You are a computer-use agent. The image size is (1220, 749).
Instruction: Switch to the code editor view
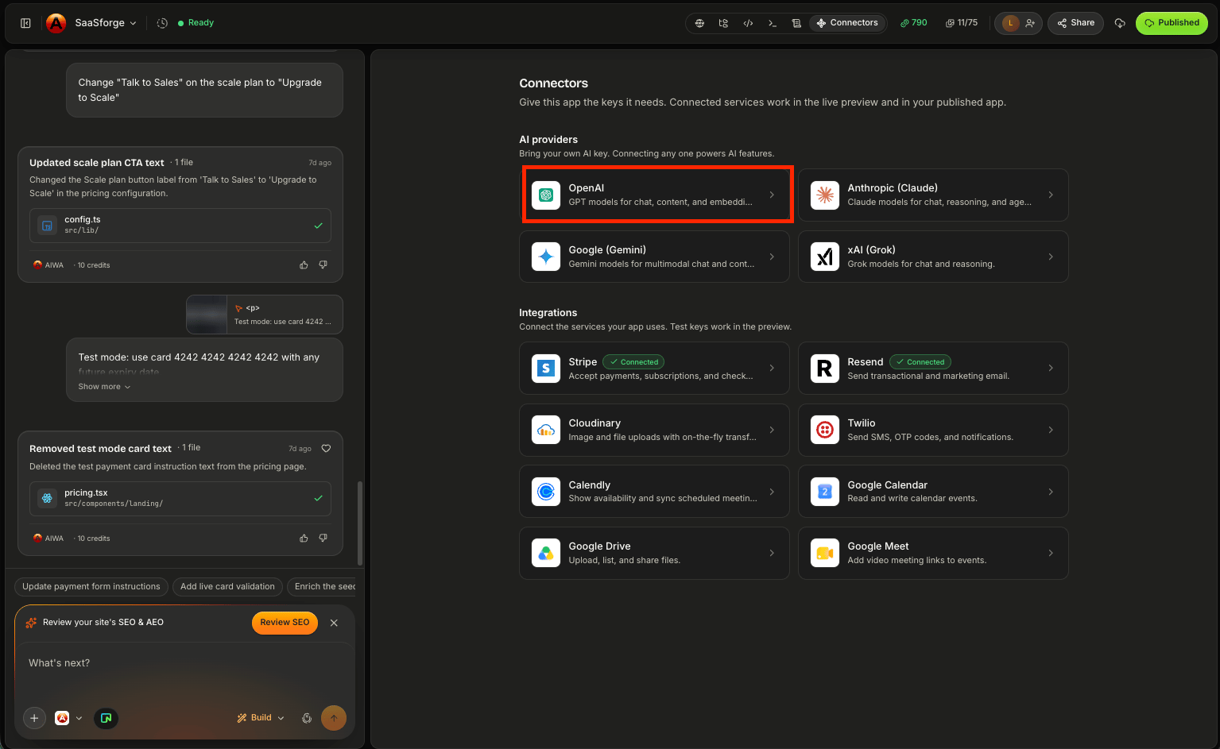(748, 23)
